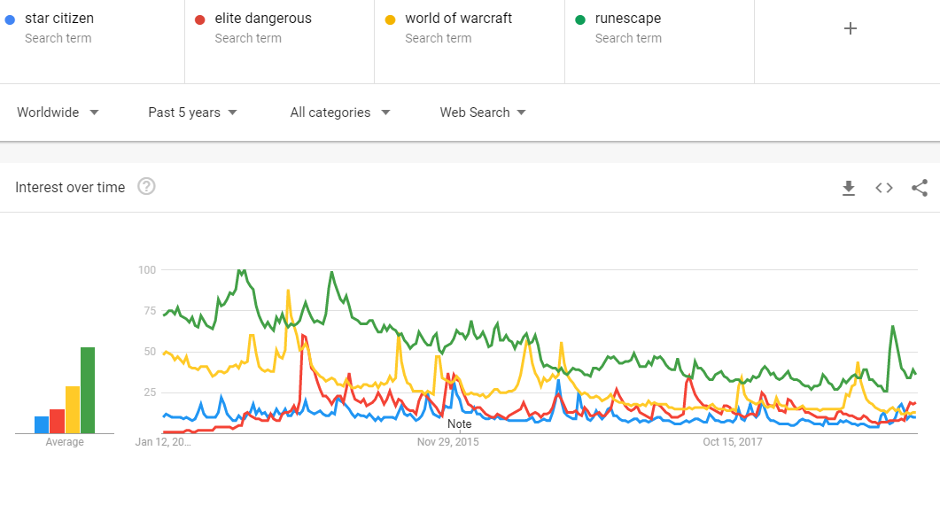Expand the Past 5 years dropdown
940x505 pixels.
point(192,113)
